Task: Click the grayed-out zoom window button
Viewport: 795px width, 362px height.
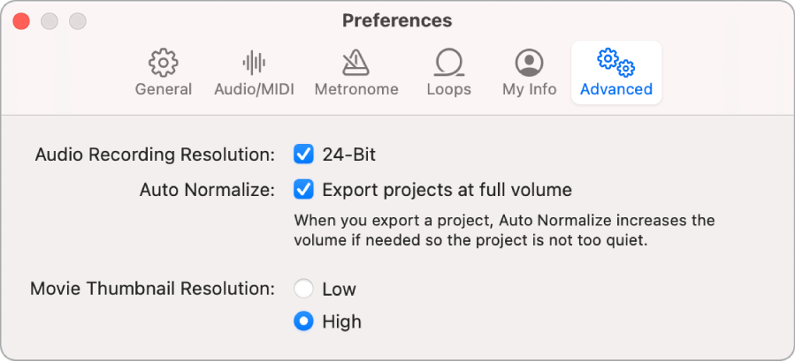Action: click(78, 20)
